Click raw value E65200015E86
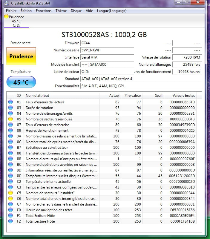Viewport: 210px width, 239px height. tap(183, 210)
